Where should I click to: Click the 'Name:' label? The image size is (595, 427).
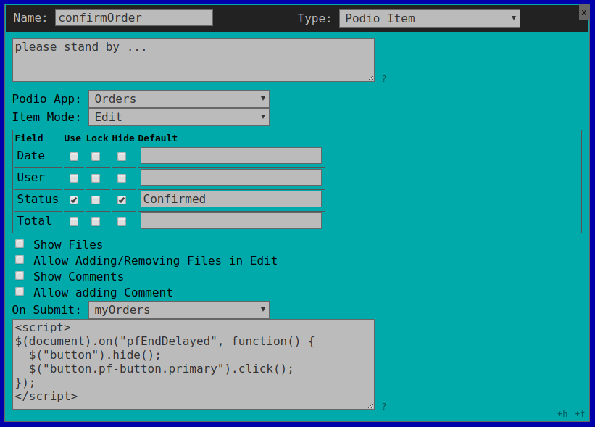tap(30, 18)
